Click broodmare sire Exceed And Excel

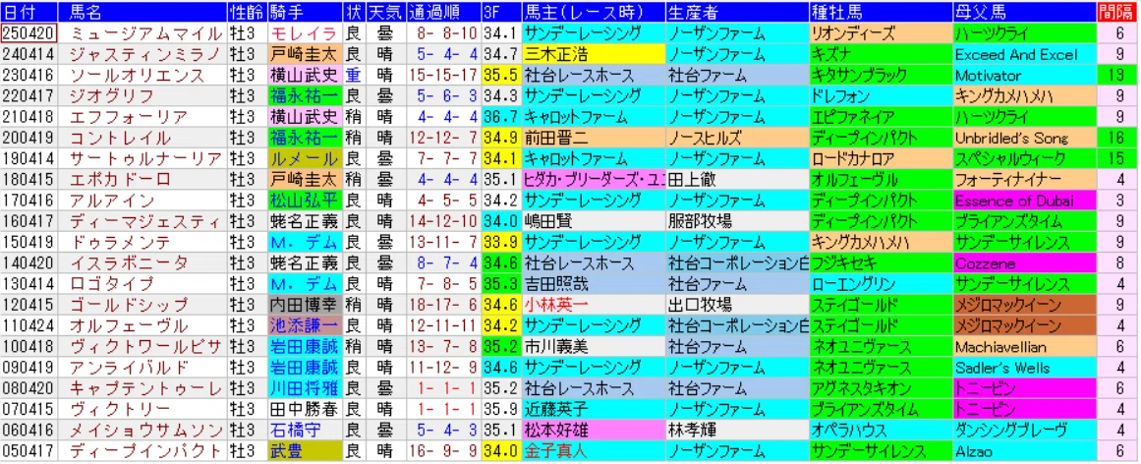click(1024, 54)
